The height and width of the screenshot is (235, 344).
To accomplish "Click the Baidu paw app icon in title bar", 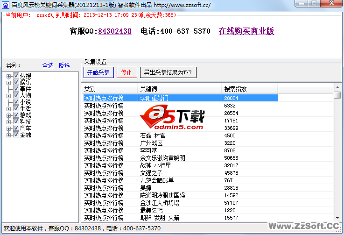I will coord(6,5).
